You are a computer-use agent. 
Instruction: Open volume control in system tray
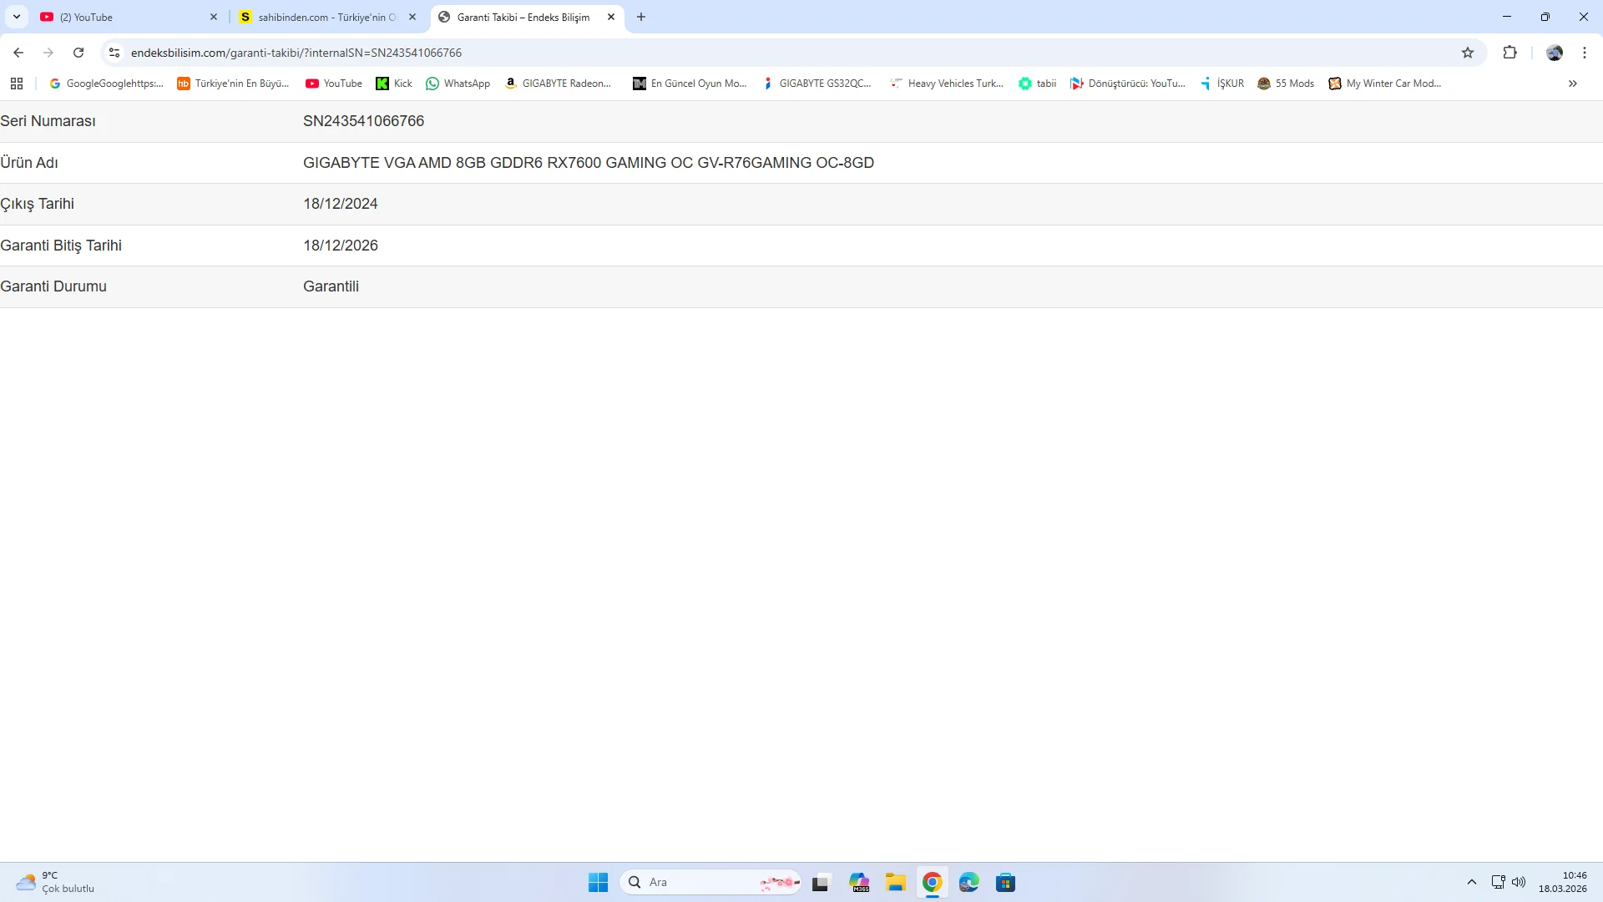[1519, 882]
